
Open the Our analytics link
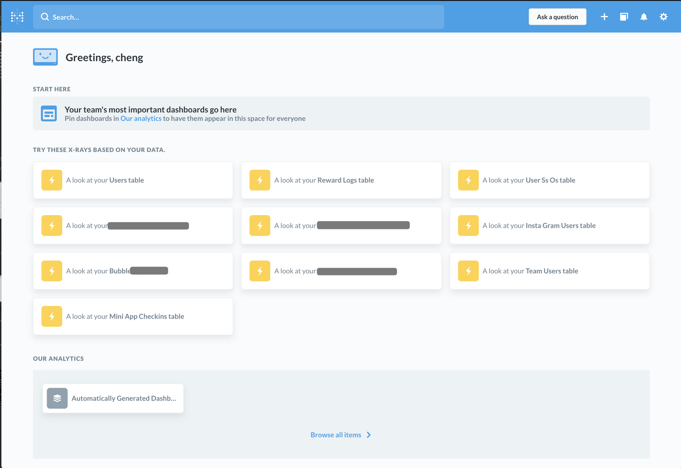pos(141,118)
